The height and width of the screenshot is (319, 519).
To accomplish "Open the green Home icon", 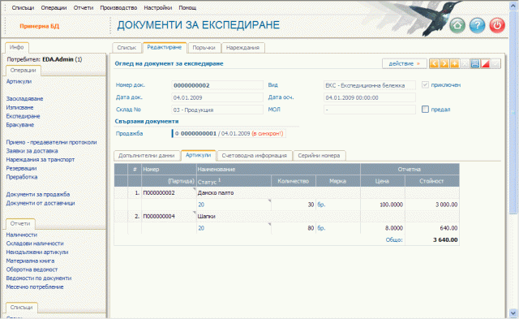I will tap(457, 25).
